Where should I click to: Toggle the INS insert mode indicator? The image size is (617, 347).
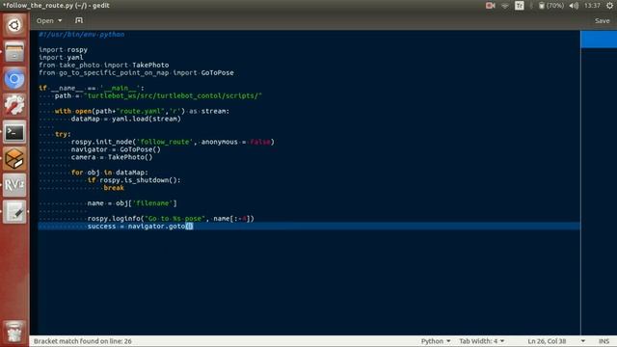[604, 341]
